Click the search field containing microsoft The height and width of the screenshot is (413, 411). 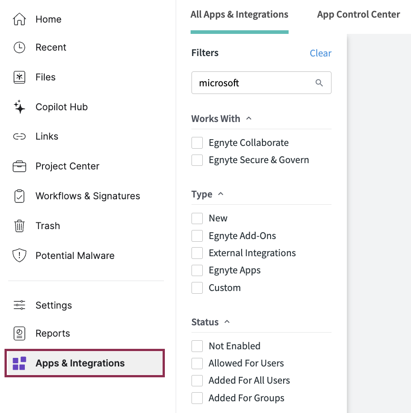pyautogui.click(x=253, y=83)
